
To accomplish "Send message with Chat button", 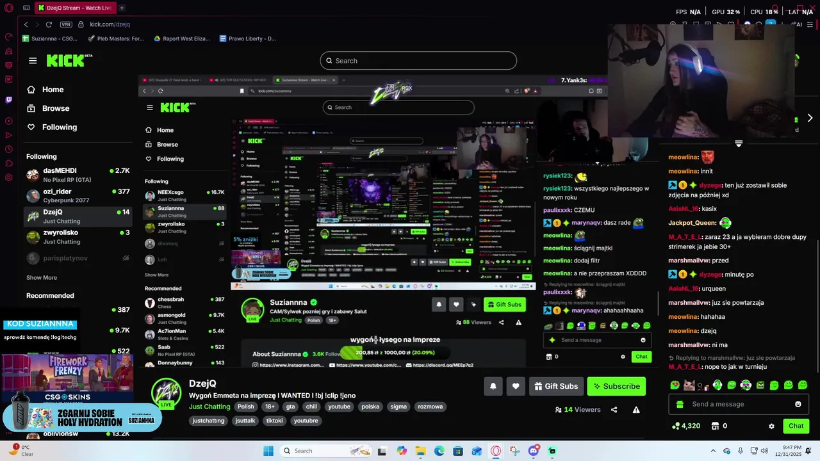I will [x=796, y=426].
